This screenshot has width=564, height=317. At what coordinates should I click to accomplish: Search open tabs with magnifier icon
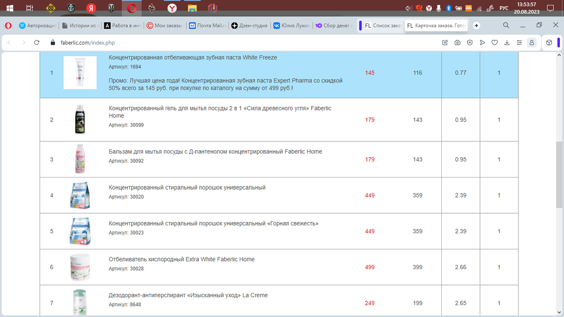coord(506,25)
